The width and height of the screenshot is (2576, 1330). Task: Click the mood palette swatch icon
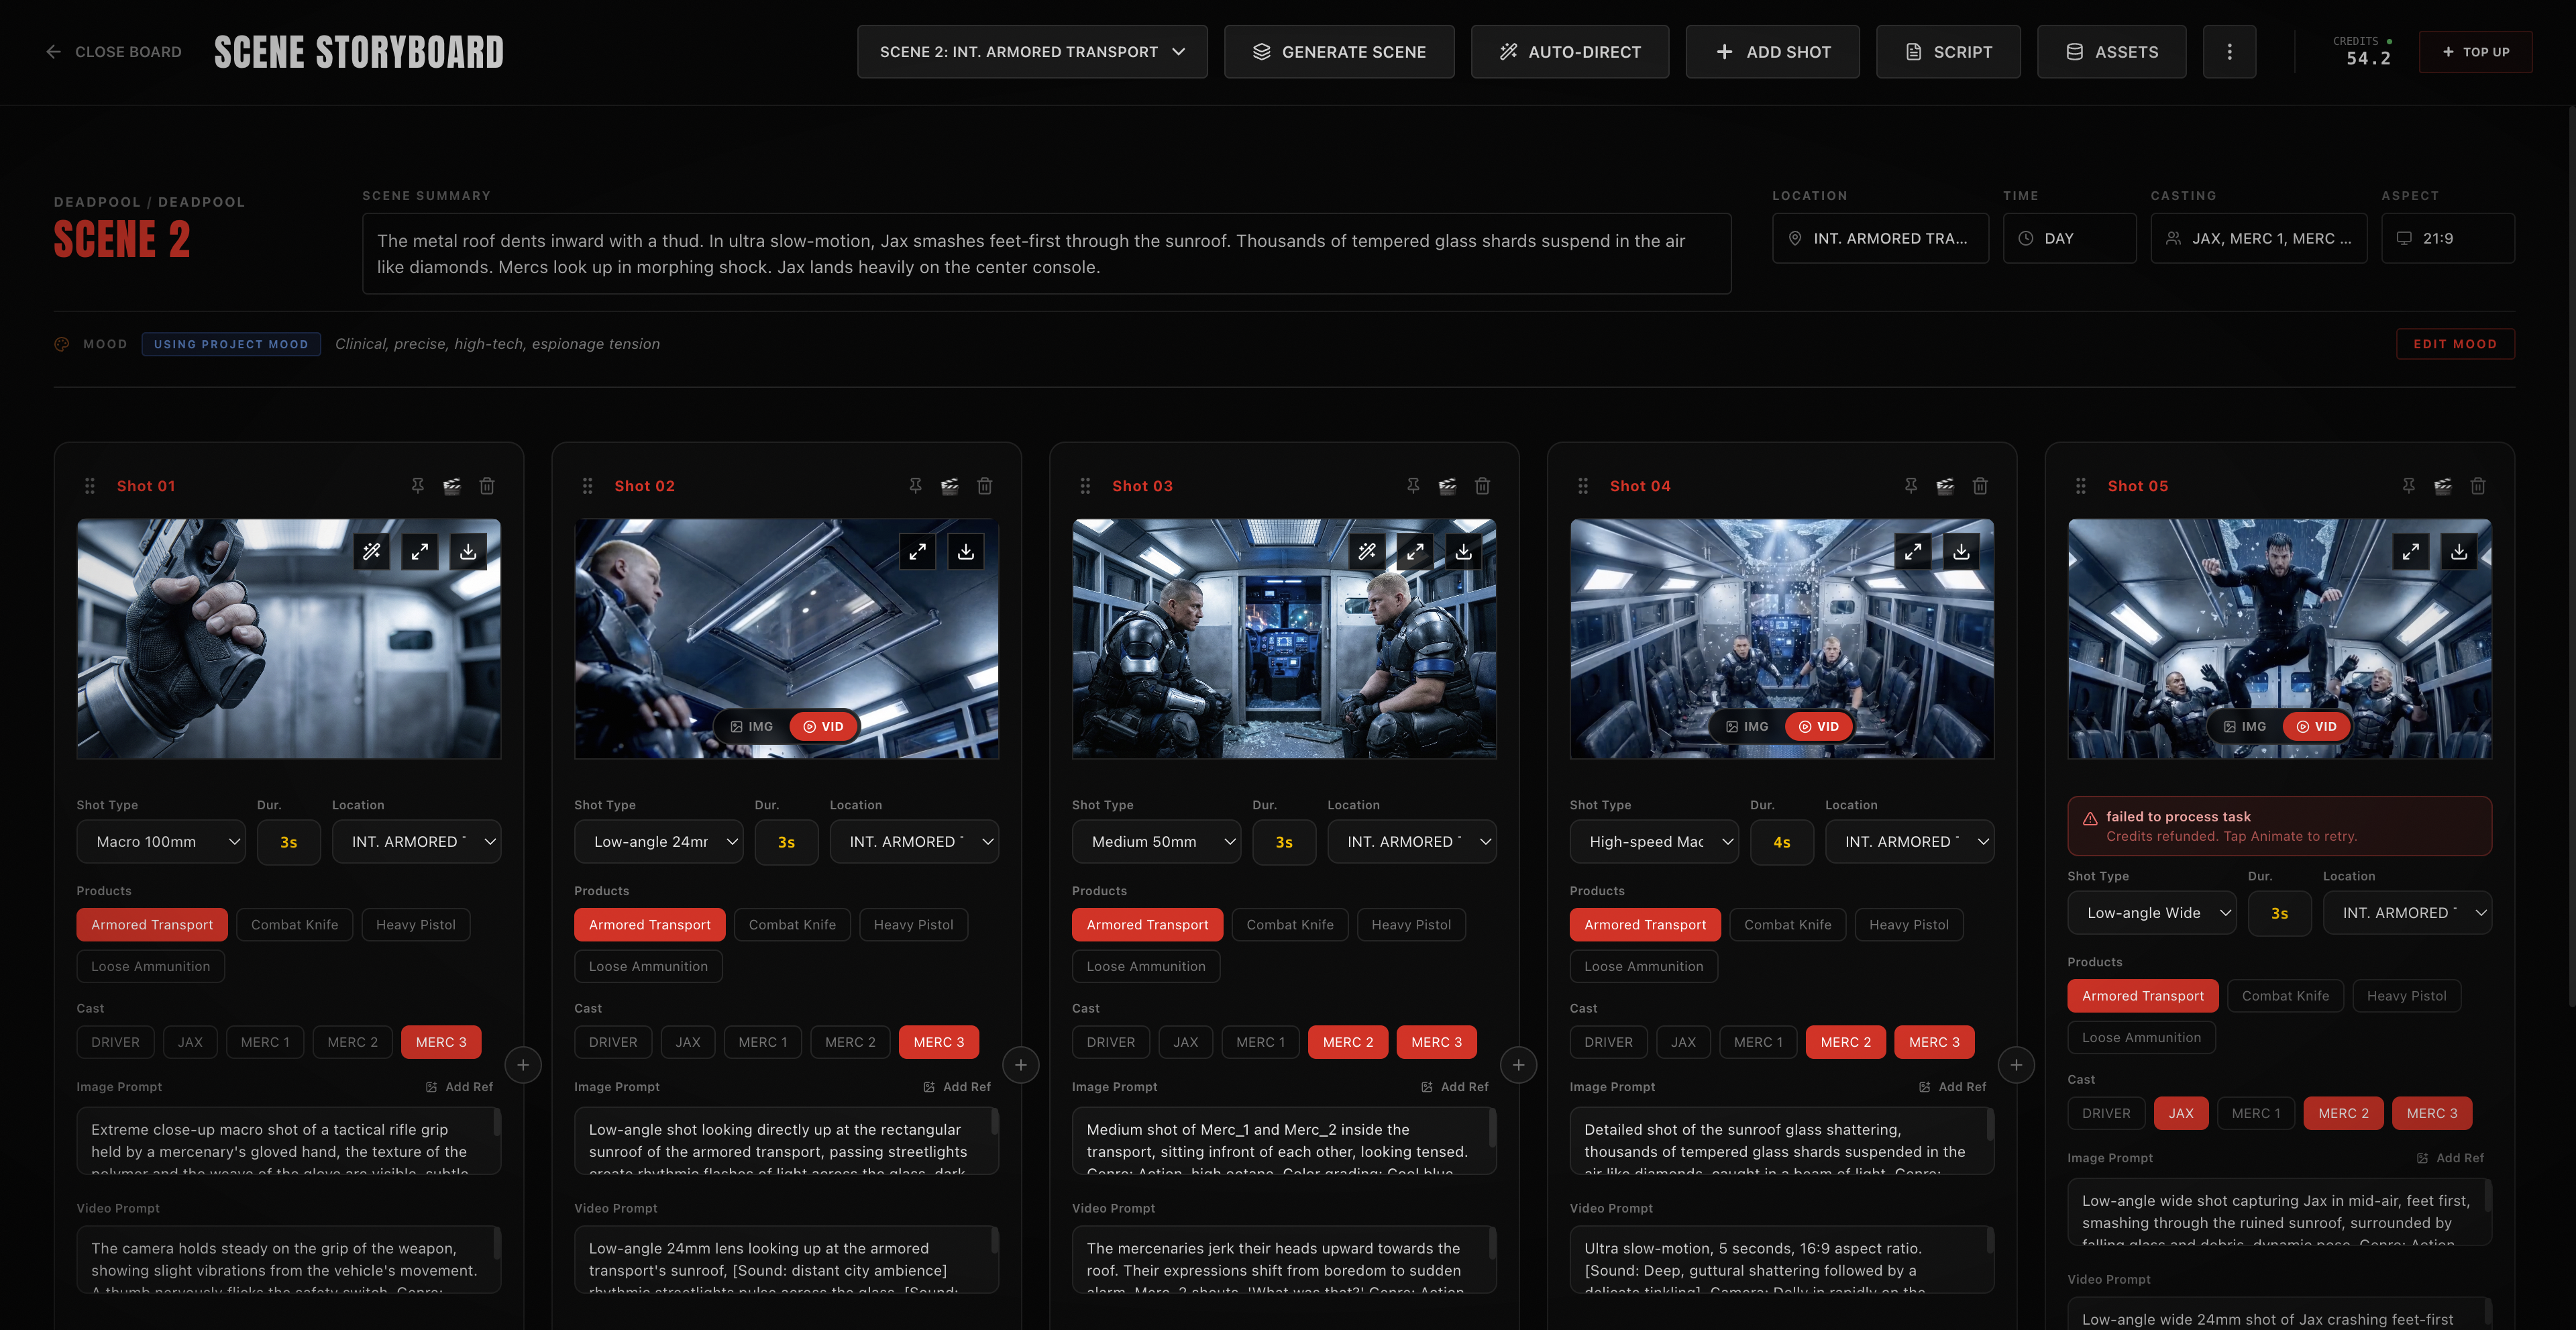coord(61,343)
